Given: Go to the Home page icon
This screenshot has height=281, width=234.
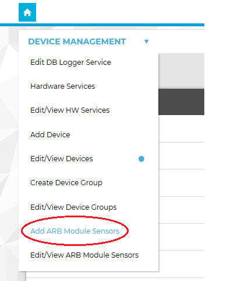Looking at the screenshot, I should coord(27,12).
